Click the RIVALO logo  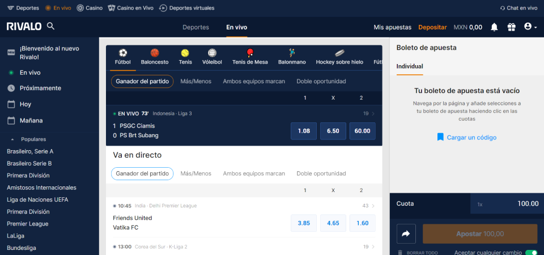(24, 27)
